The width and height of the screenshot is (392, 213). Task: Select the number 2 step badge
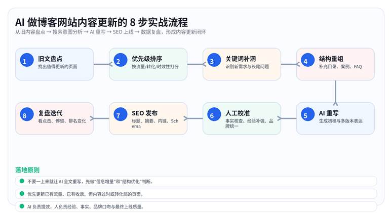click(x=119, y=61)
